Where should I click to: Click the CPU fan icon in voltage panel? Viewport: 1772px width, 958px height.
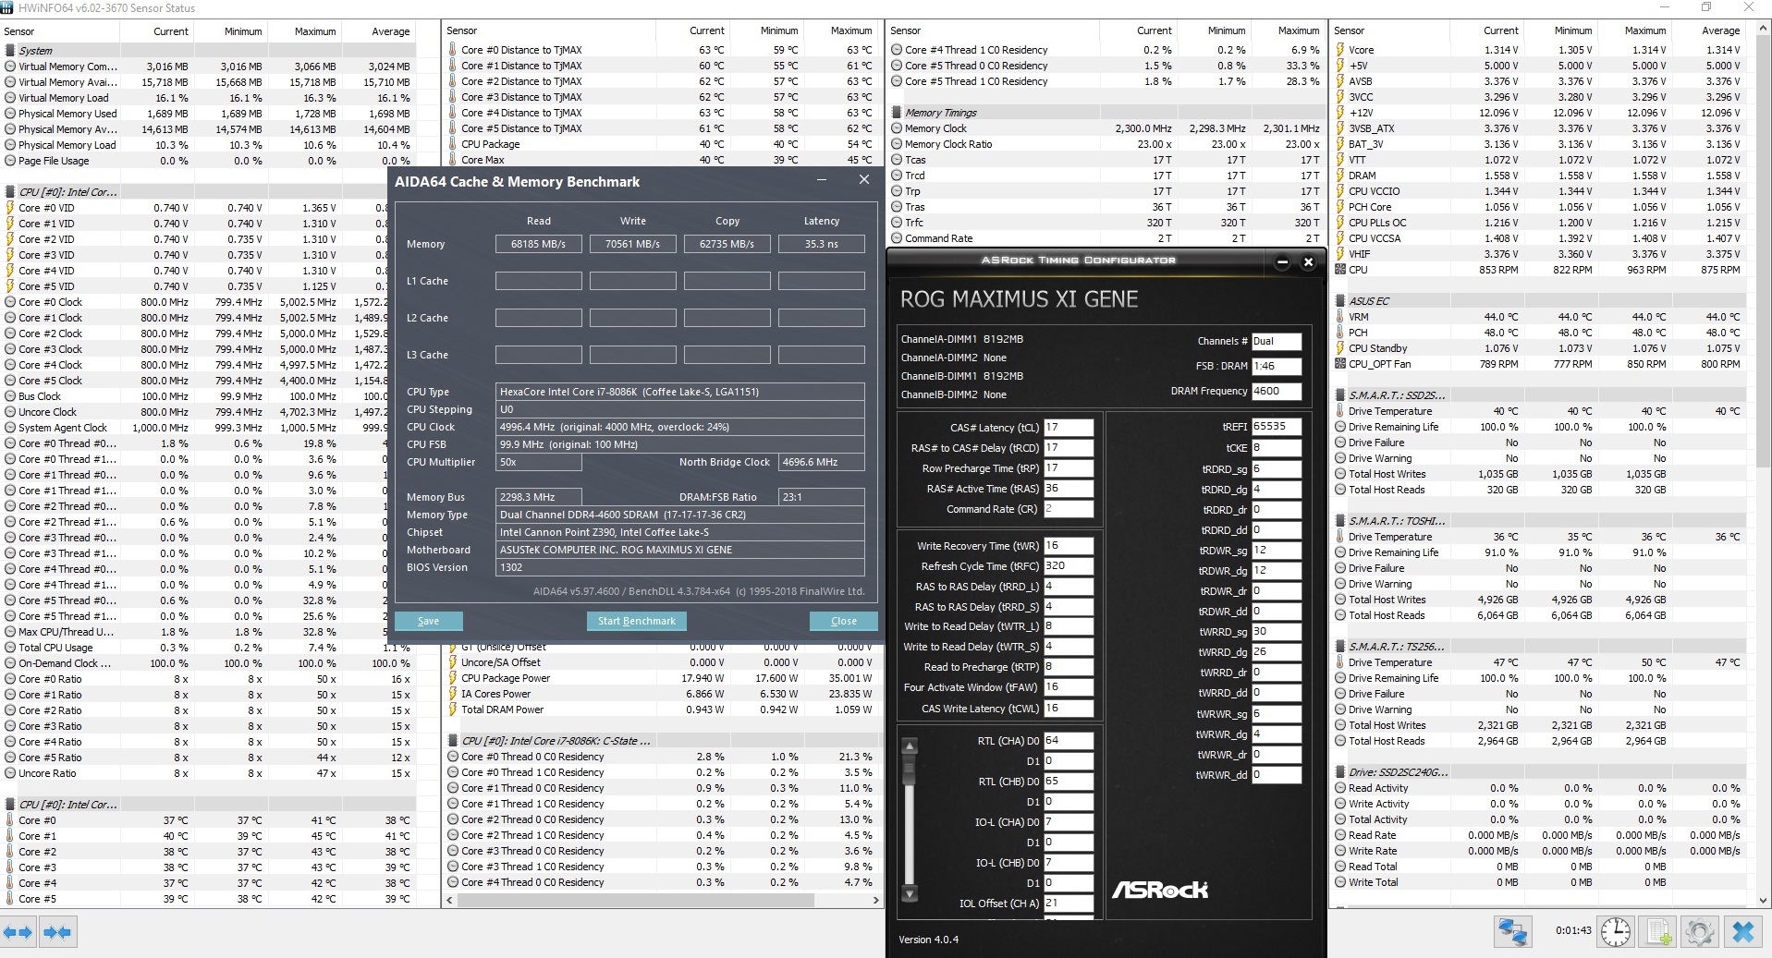(x=1340, y=270)
